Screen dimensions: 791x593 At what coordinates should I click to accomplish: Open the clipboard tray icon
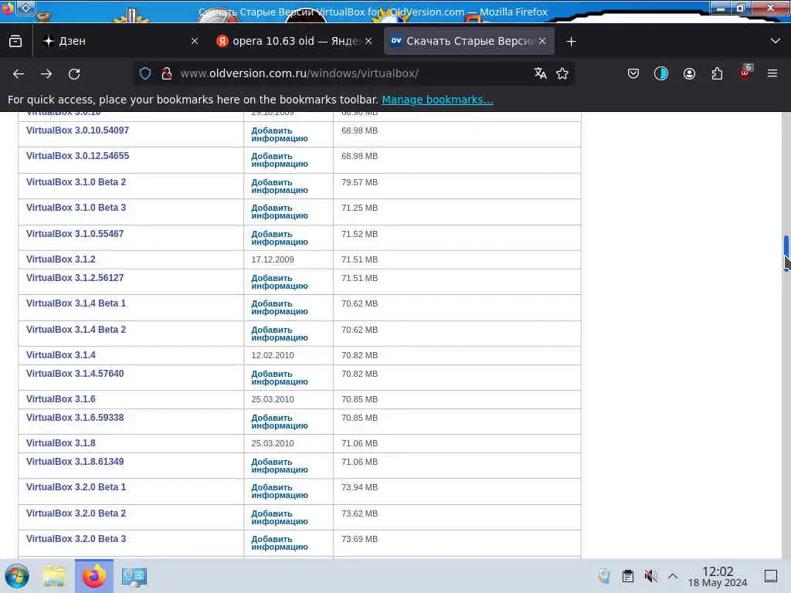[x=627, y=576]
